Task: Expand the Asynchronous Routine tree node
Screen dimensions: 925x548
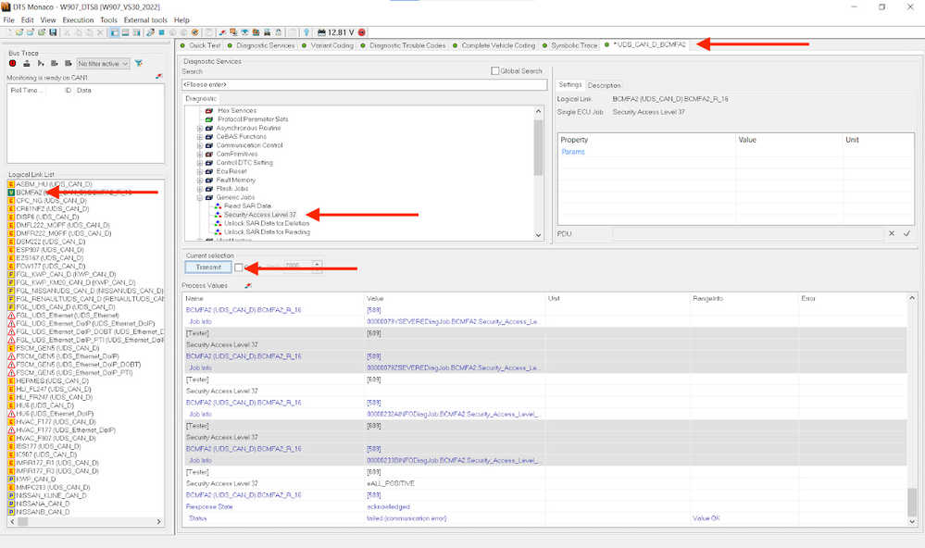Action: pyautogui.click(x=200, y=128)
